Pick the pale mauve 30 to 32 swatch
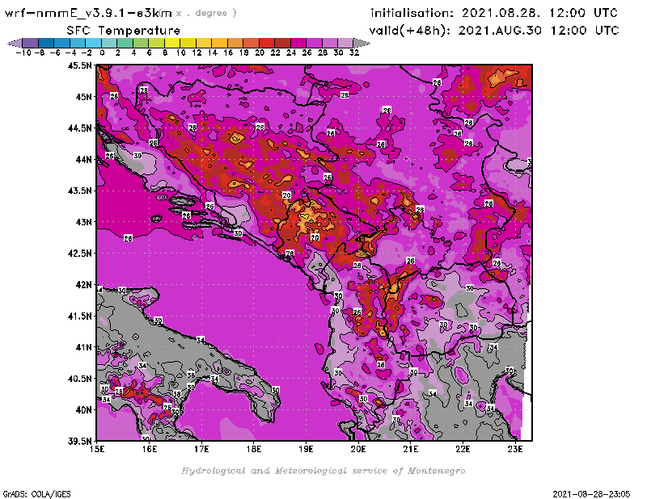647x499 pixels. (345, 44)
